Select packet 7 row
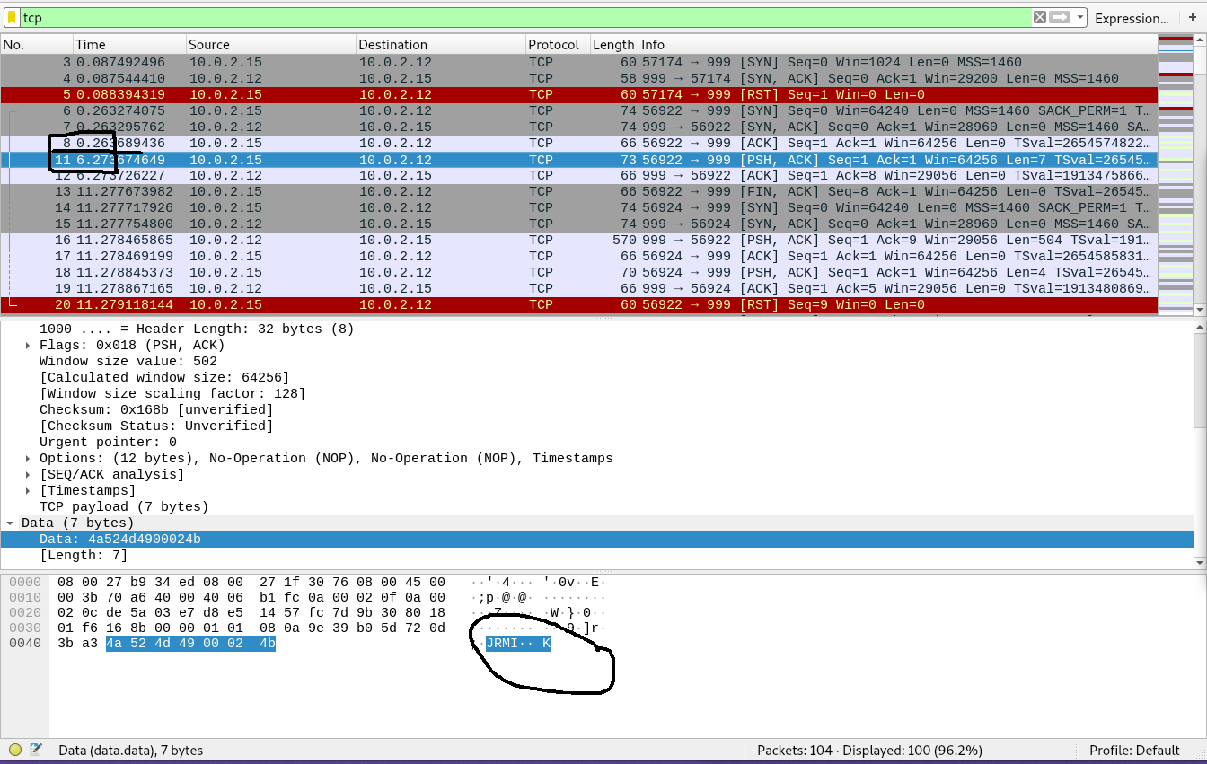 pos(578,127)
